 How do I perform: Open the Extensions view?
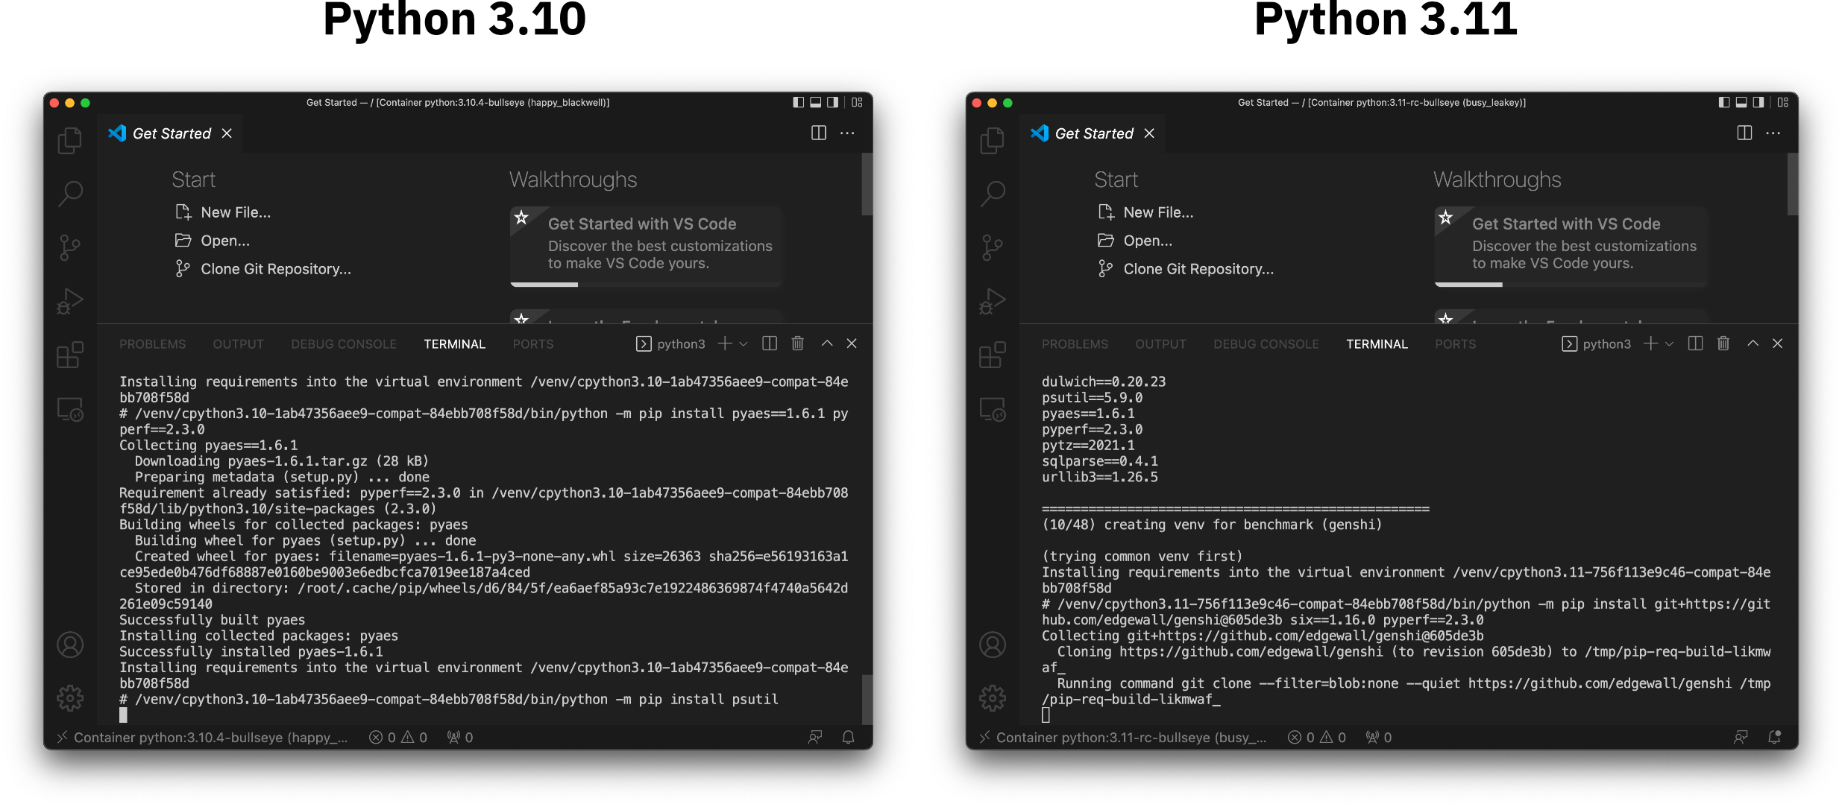click(69, 355)
